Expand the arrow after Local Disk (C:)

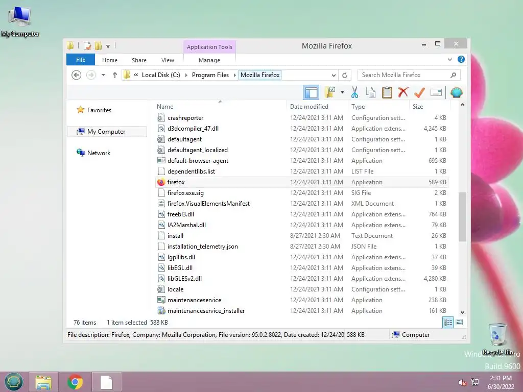pyautogui.click(x=186, y=75)
